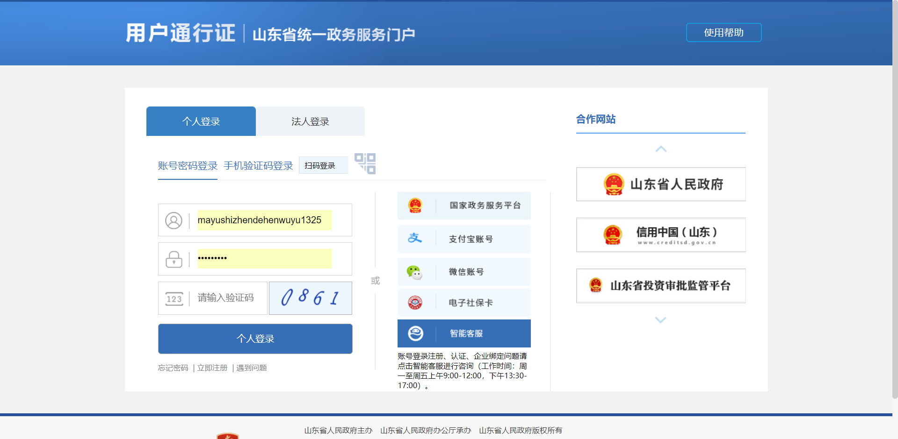This screenshot has height=439, width=898.
Task: Click the 智能客服 robot assistant icon
Action: point(415,333)
